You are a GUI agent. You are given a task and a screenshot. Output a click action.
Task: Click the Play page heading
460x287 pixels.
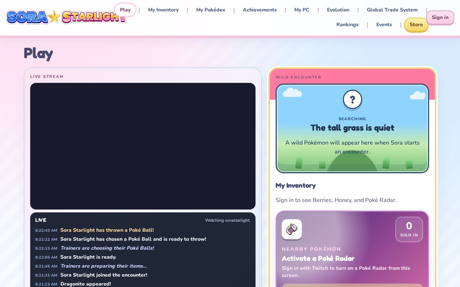tap(38, 53)
